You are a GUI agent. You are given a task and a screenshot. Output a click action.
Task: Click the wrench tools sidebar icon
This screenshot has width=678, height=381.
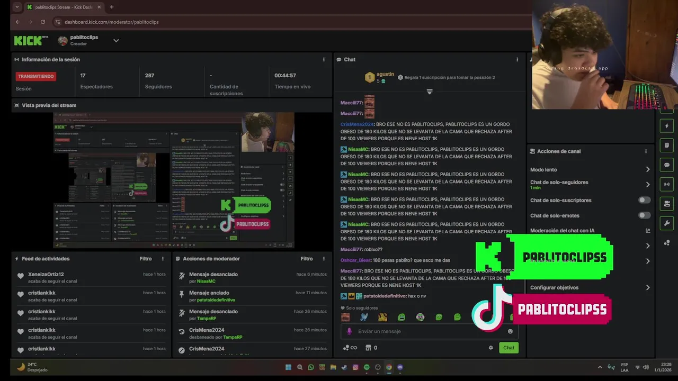click(667, 223)
